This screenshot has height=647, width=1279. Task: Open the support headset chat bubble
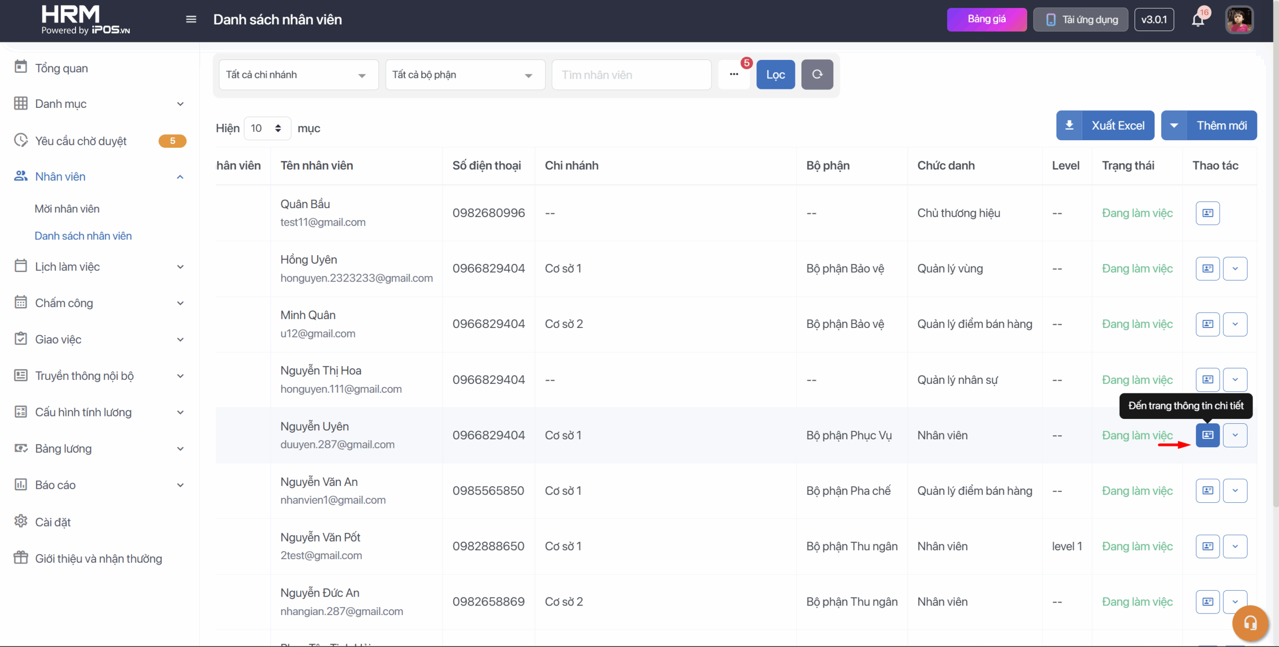(x=1250, y=623)
